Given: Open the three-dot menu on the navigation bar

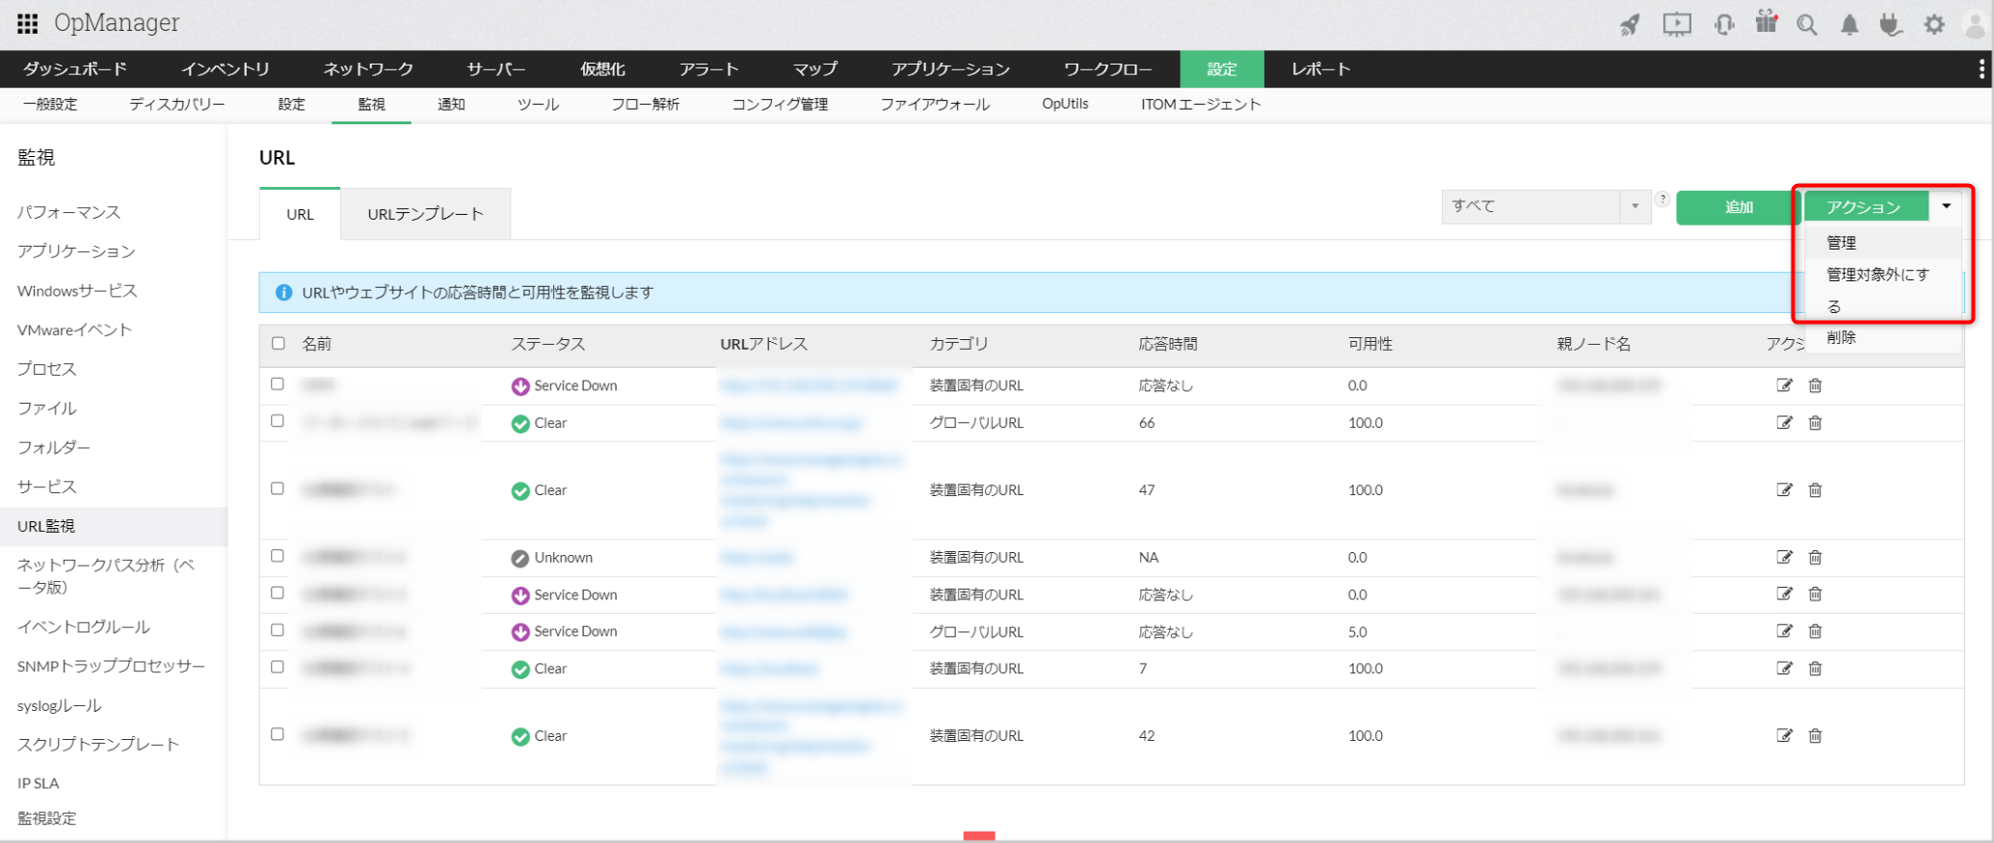Looking at the screenshot, I should (x=1981, y=68).
